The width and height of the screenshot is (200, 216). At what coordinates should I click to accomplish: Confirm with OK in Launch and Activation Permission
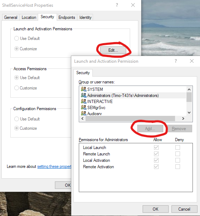coord(155,209)
